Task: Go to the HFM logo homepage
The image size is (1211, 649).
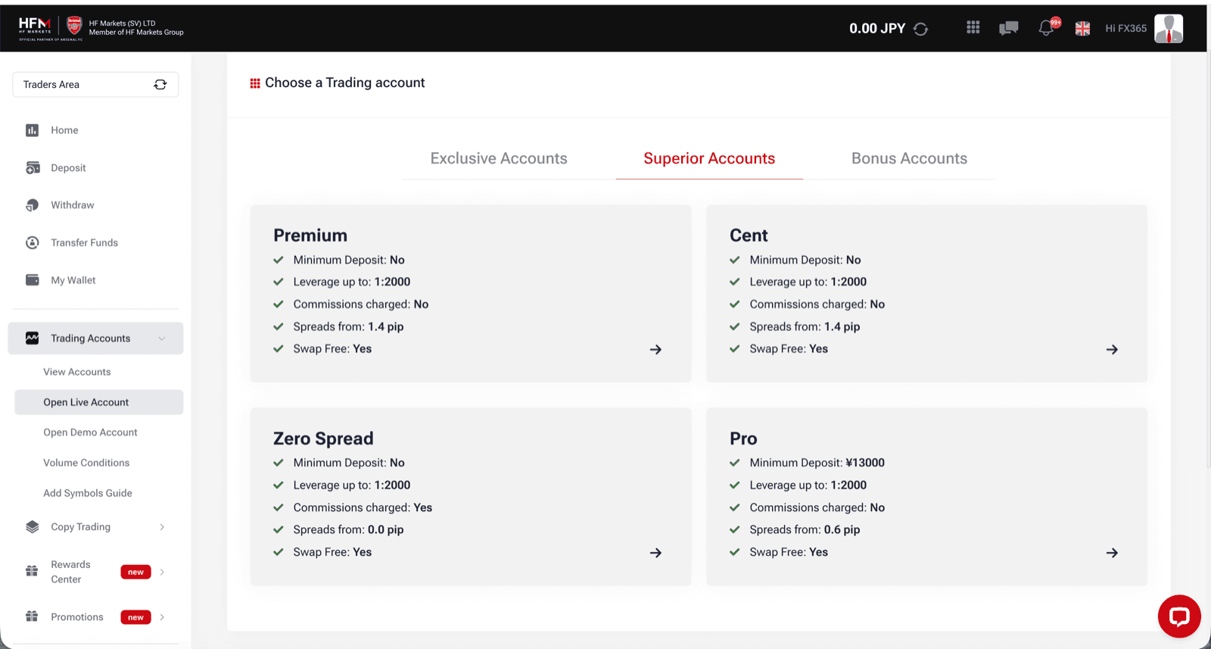Action: (x=35, y=28)
